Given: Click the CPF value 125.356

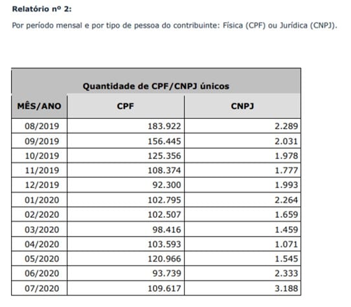Looking at the screenshot, I should coord(164,156).
